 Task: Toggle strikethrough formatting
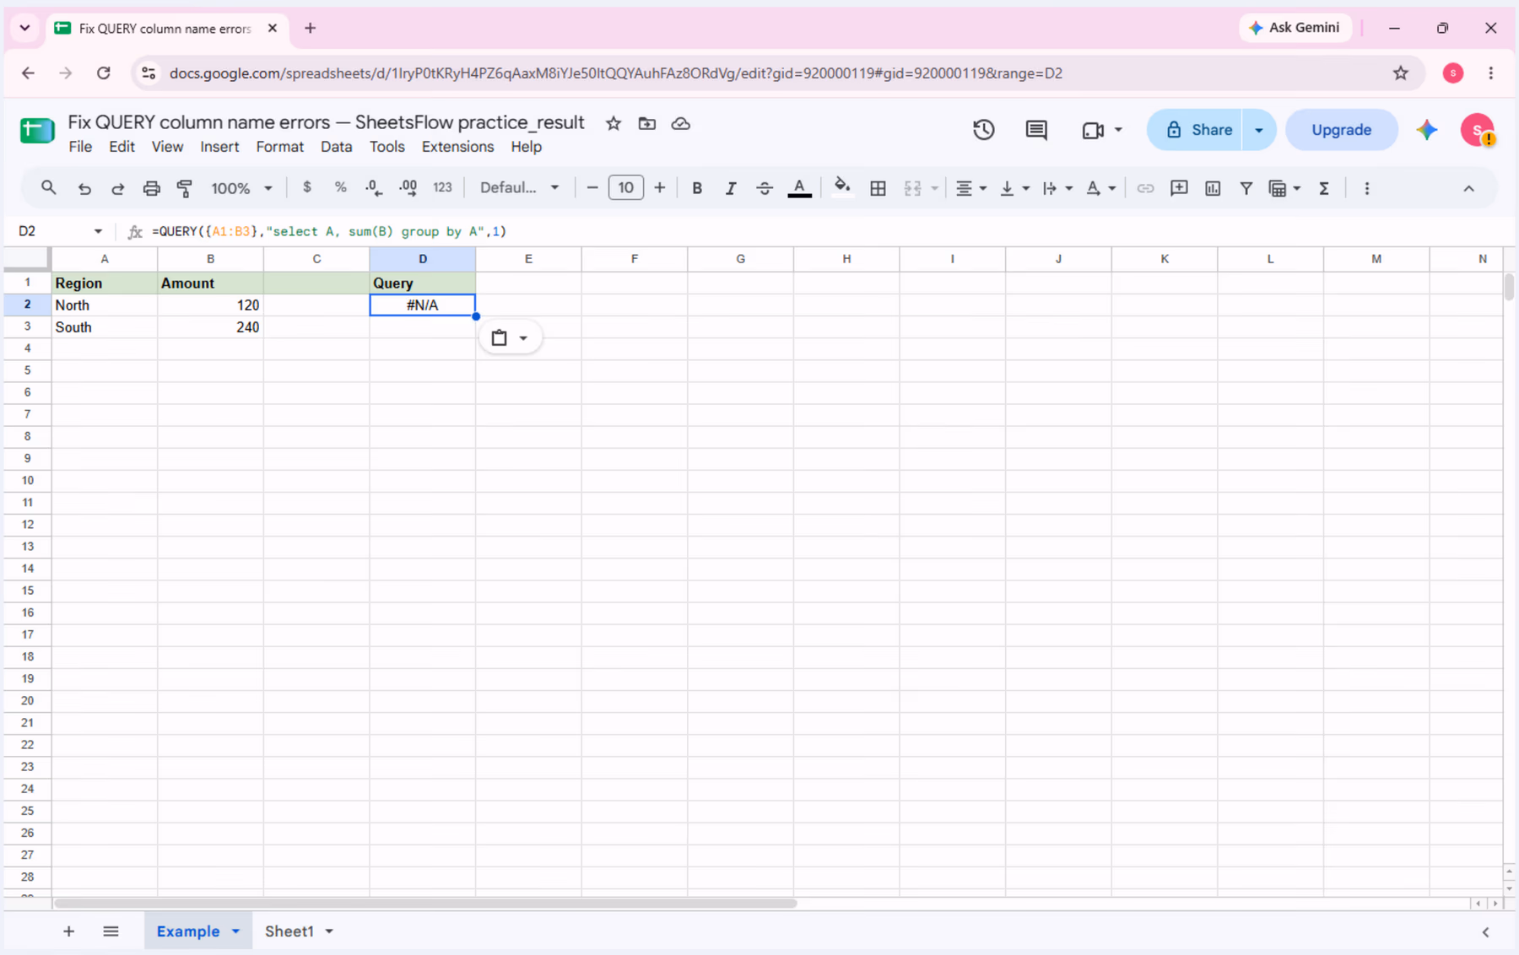765,188
